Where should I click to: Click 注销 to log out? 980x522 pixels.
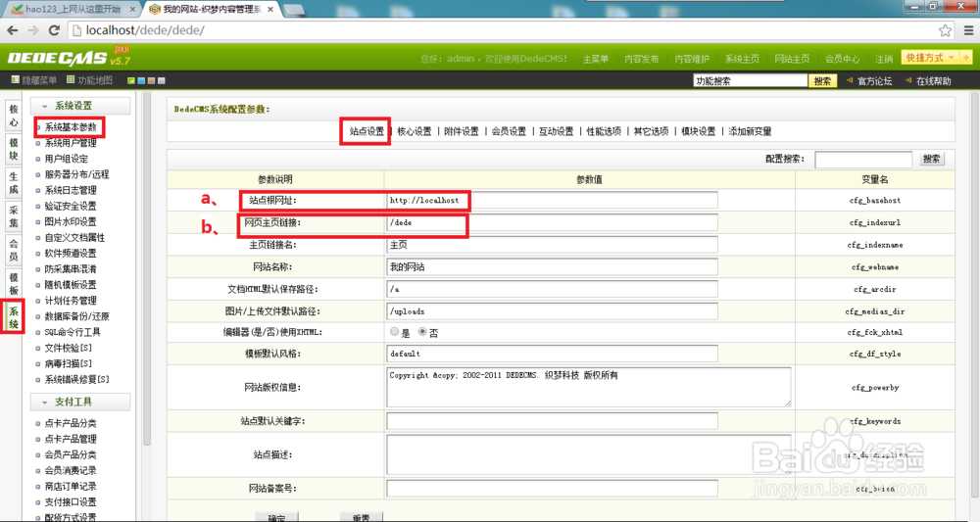tap(884, 59)
